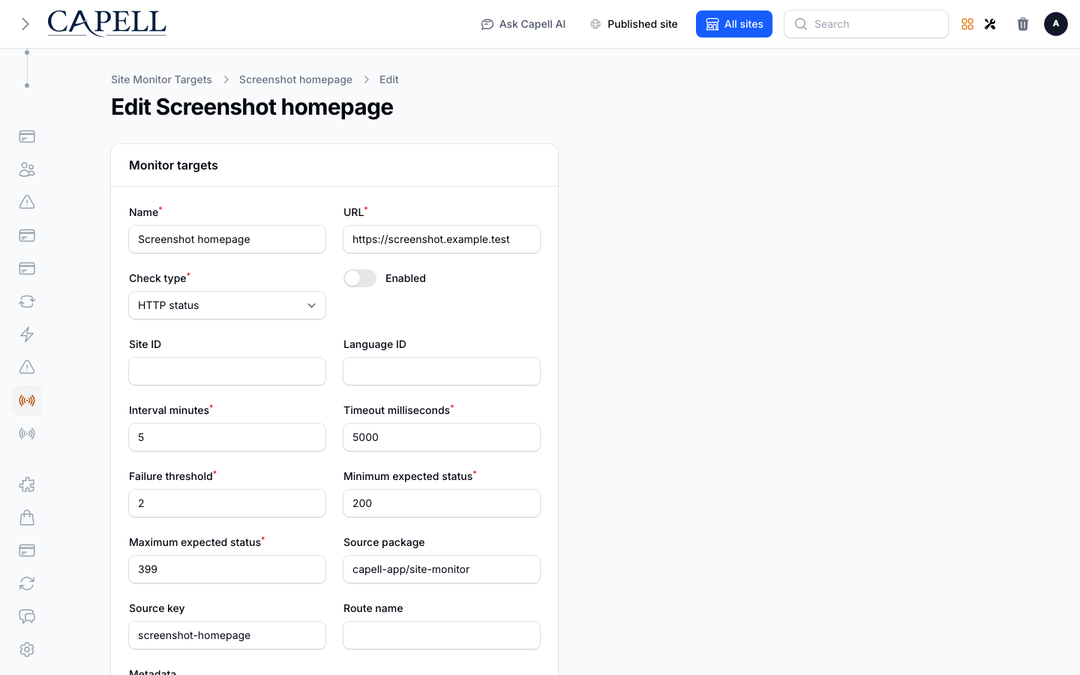Click the Source package field
Viewport: 1080px width, 675px height.
tap(442, 569)
